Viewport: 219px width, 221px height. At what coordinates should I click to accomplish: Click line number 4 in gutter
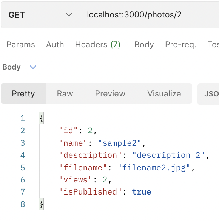tap(23, 155)
